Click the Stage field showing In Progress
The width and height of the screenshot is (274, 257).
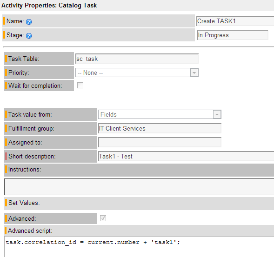tap(233, 35)
